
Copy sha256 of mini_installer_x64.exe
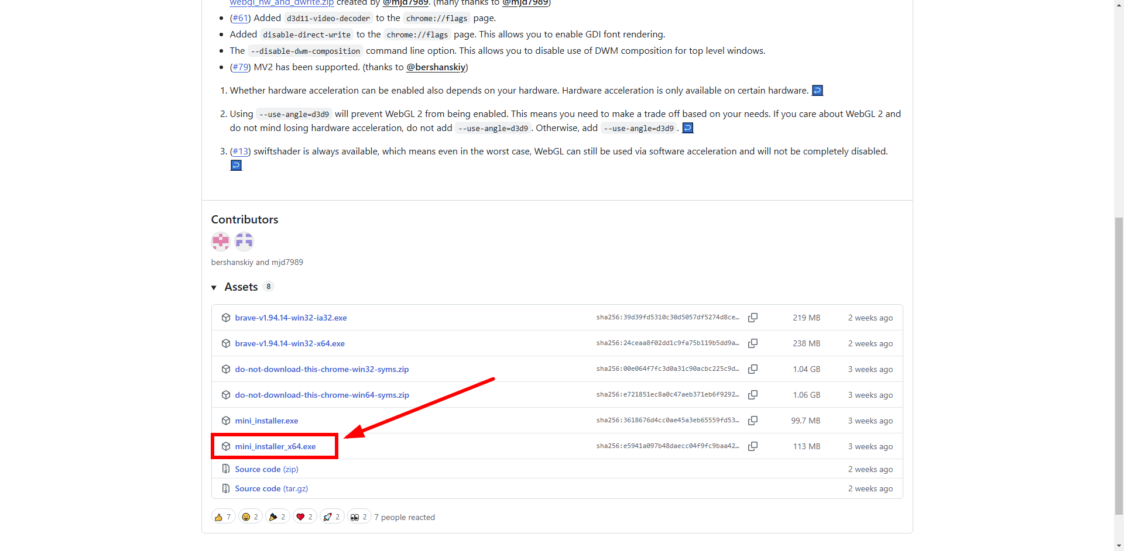[753, 446]
